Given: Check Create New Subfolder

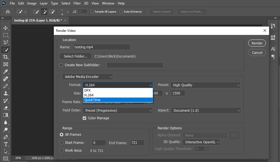Looking at the screenshot, I should click(61, 65).
